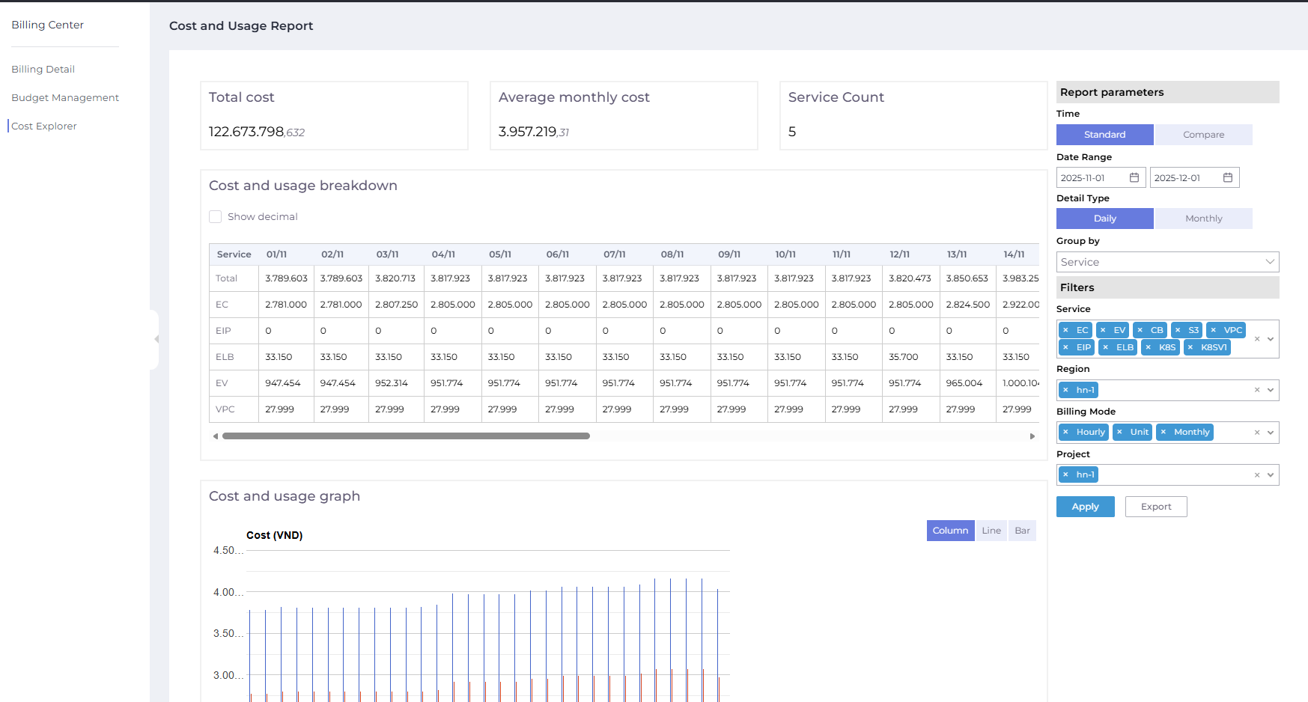Remove the EC service filter tag
This screenshot has width=1308, height=702.
(1065, 330)
